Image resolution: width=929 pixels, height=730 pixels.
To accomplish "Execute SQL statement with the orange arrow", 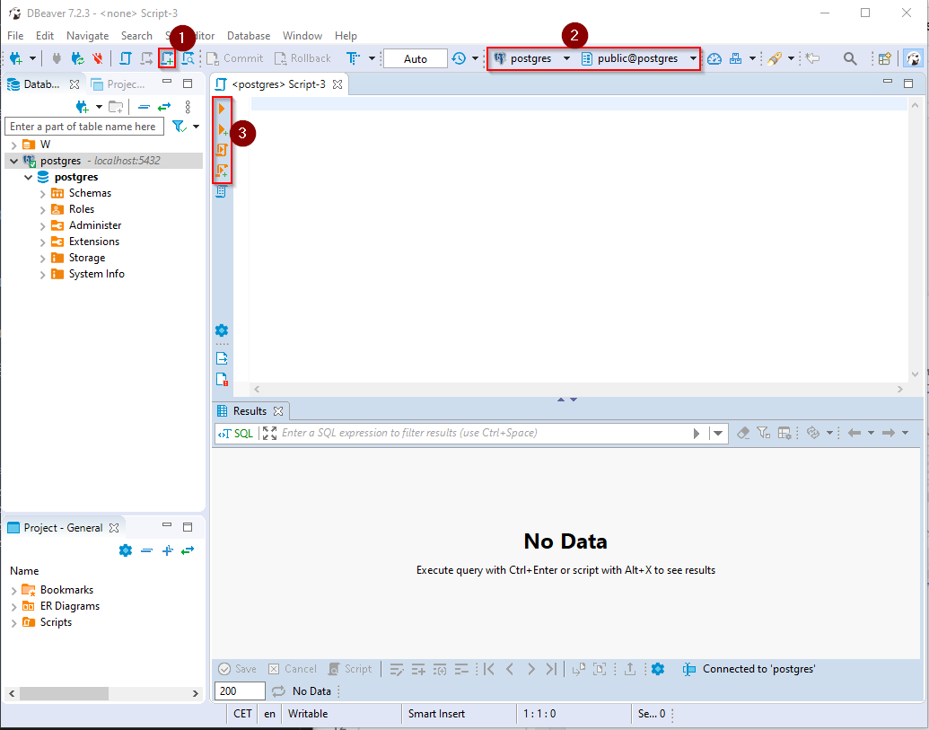I will click(222, 109).
